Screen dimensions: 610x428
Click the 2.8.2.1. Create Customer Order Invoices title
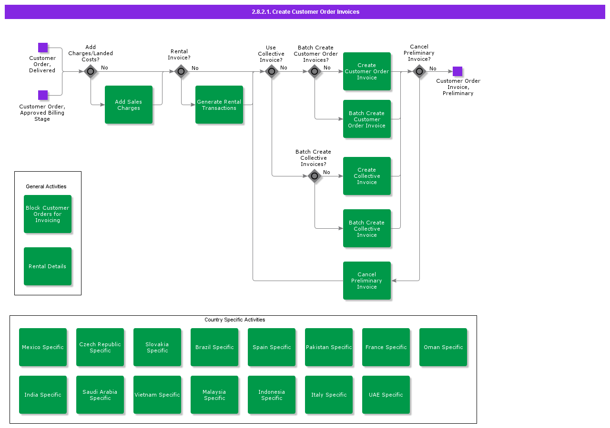[305, 12]
